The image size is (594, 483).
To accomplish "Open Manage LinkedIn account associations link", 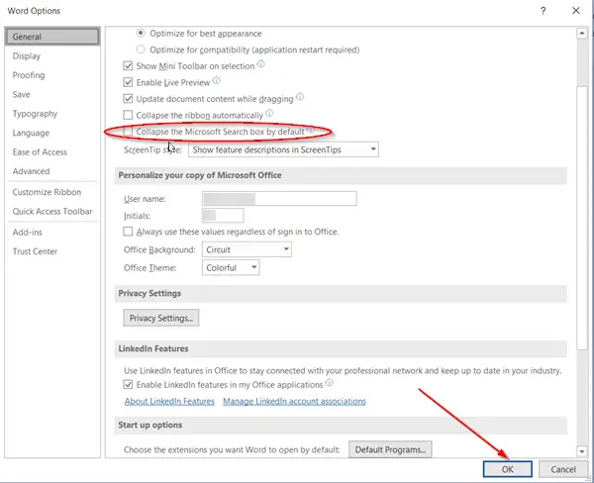I will coord(294,401).
